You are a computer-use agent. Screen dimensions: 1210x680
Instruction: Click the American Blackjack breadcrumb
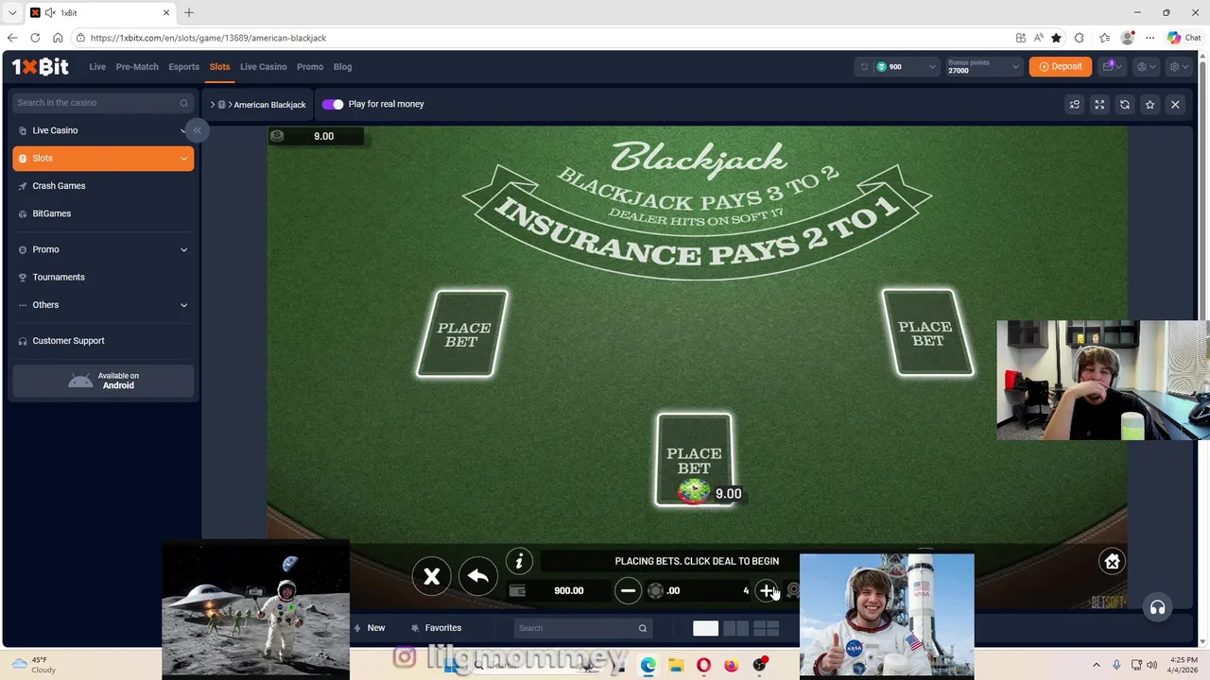click(269, 105)
